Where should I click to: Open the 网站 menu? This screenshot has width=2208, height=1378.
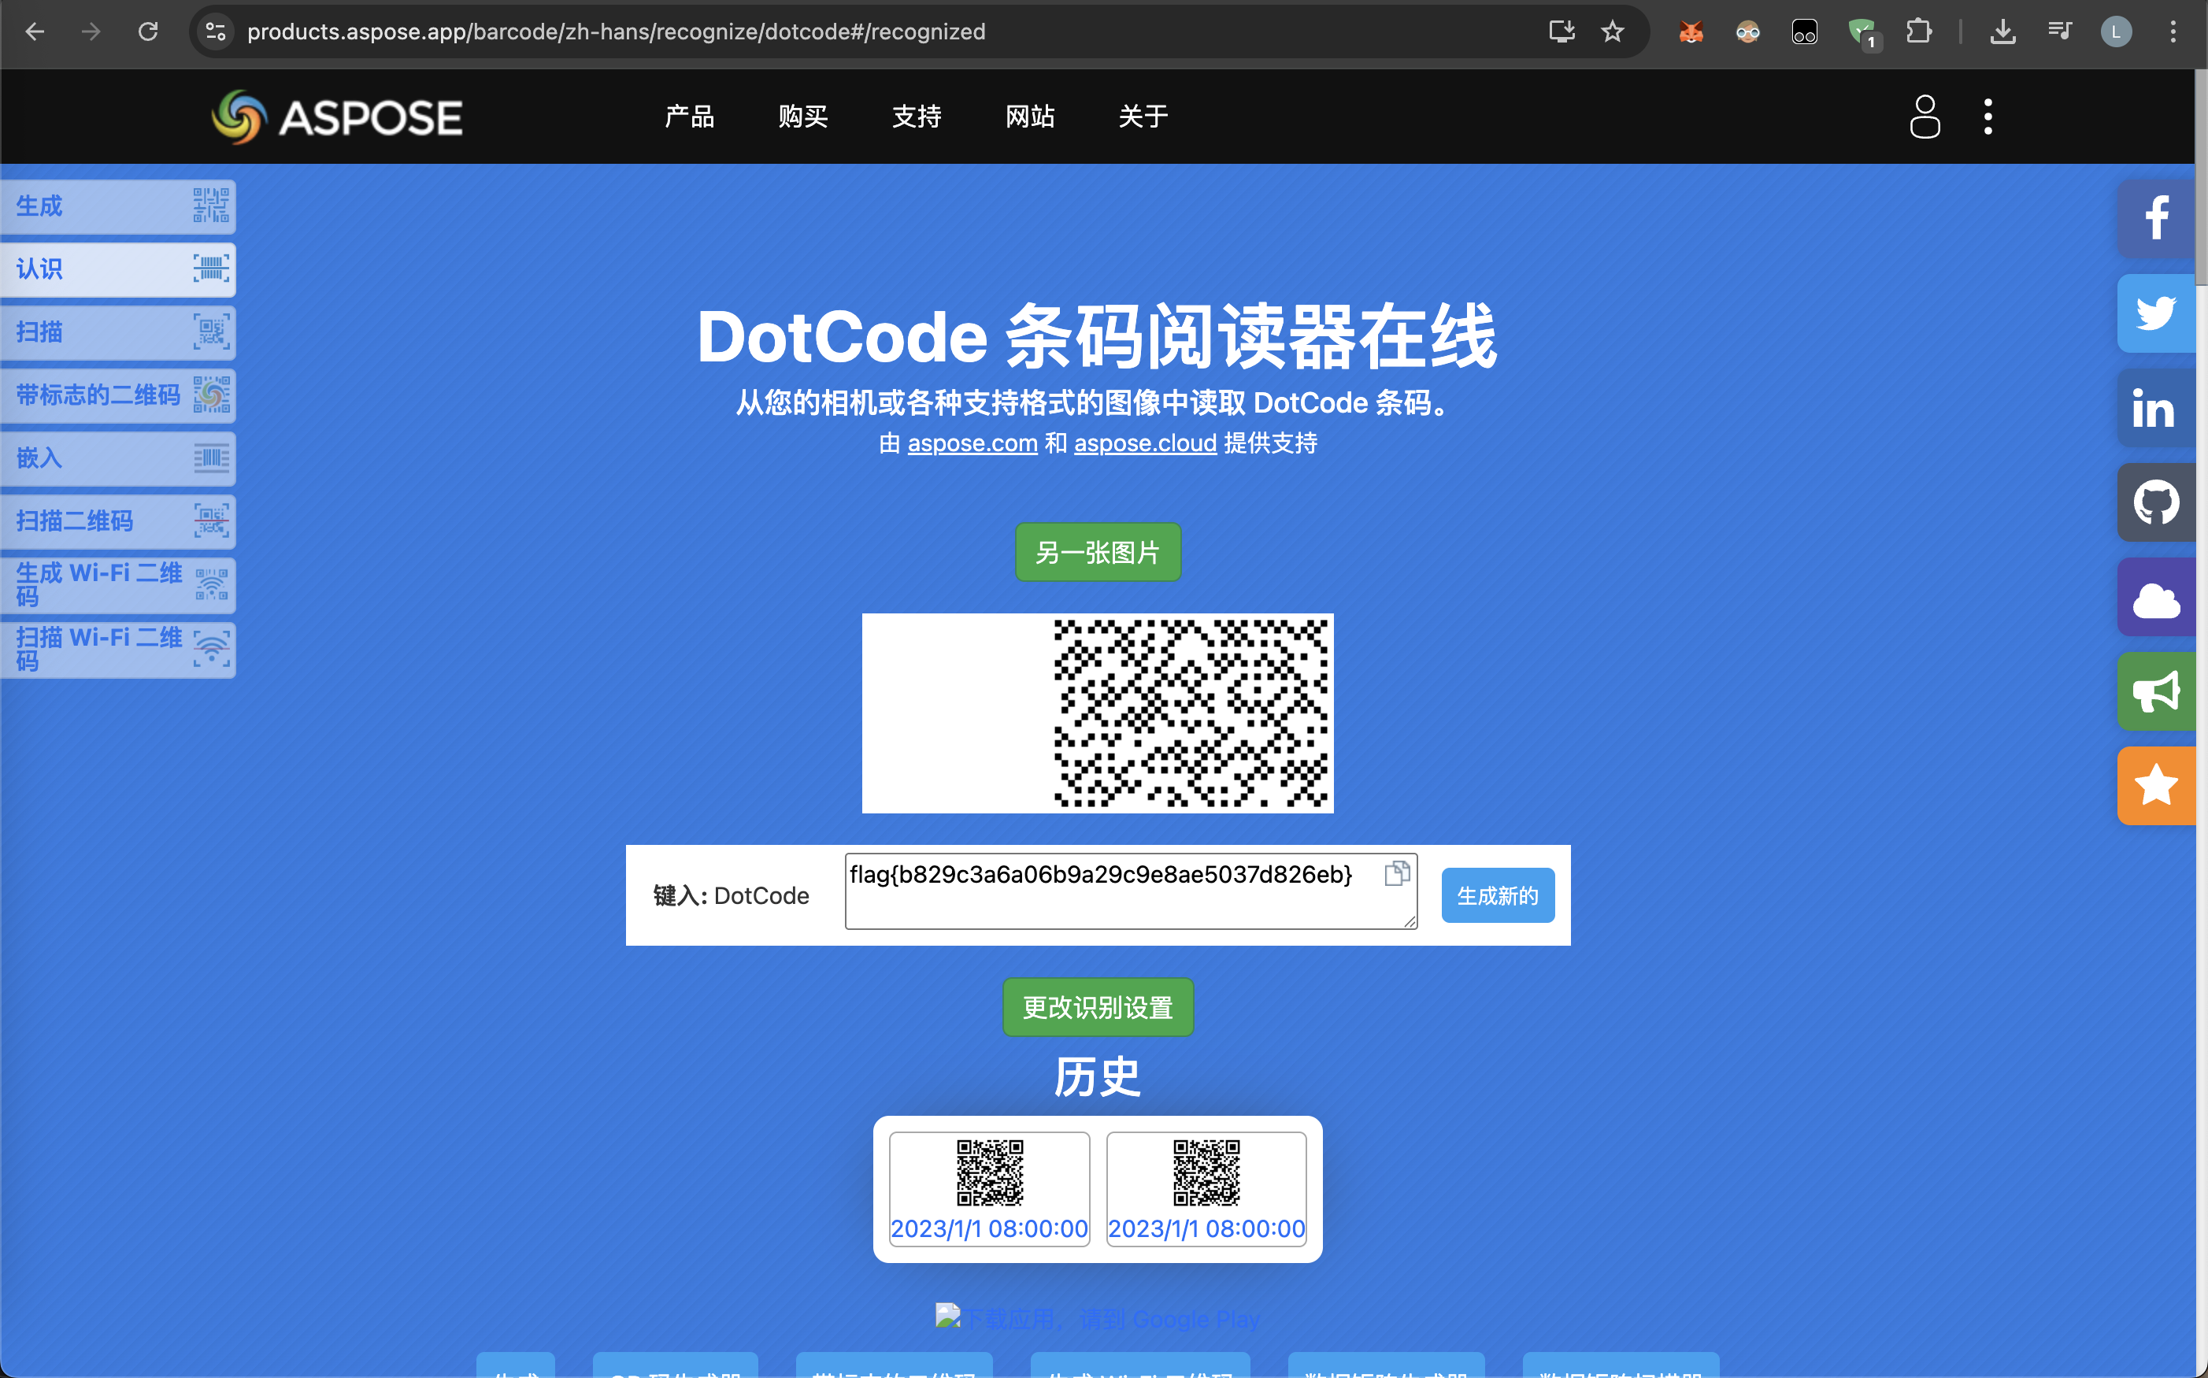click(x=1030, y=117)
